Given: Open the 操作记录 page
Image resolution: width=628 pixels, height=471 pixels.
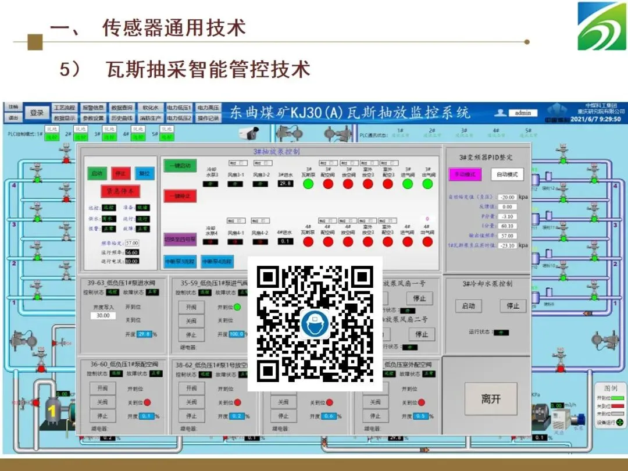Looking at the screenshot, I should coord(208,118).
